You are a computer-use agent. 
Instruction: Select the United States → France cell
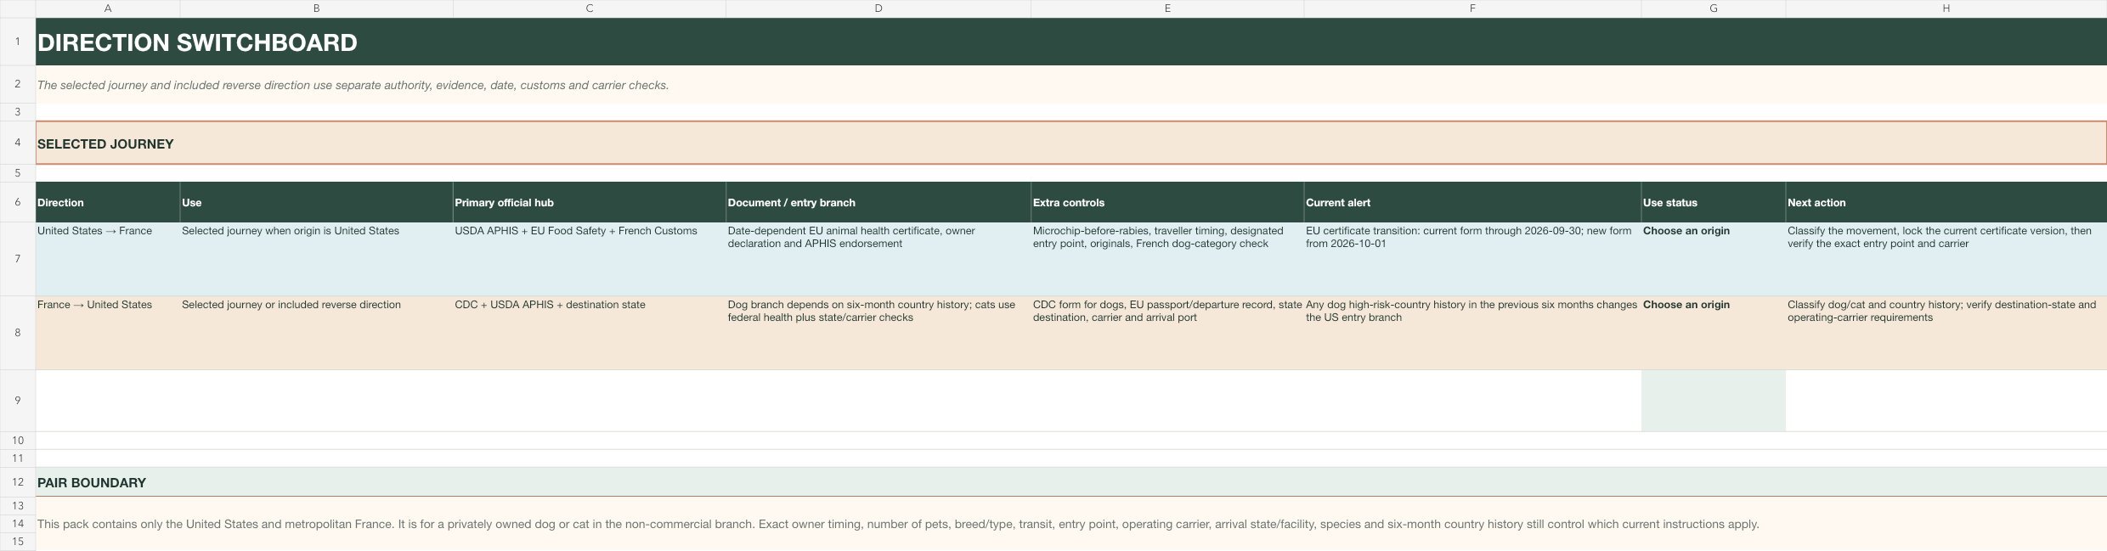point(108,259)
